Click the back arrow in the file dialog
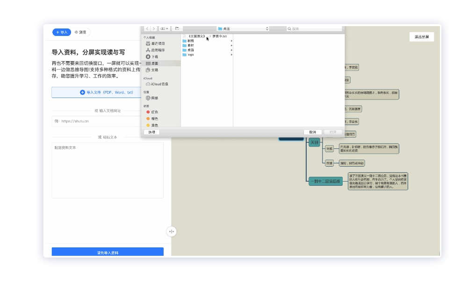This screenshot has height=302, width=475. 147,28
